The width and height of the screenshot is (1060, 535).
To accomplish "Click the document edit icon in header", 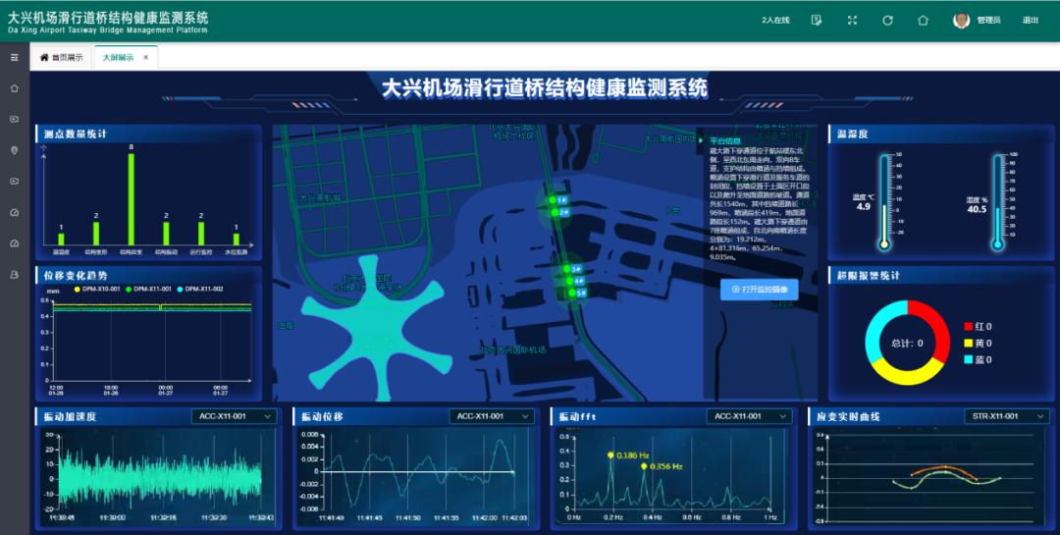I will pos(817,21).
